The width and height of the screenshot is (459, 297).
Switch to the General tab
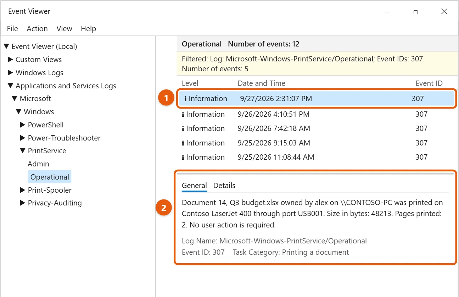pyautogui.click(x=194, y=186)
